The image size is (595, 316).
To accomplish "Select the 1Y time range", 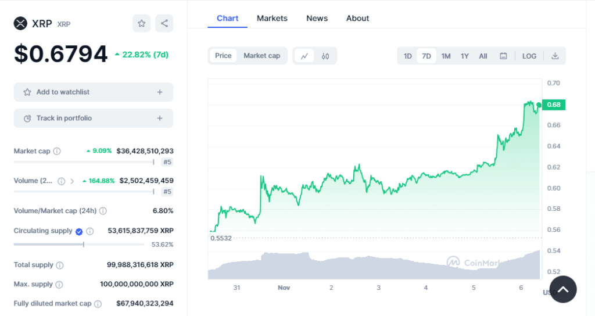I will click(x=465, y=56).
